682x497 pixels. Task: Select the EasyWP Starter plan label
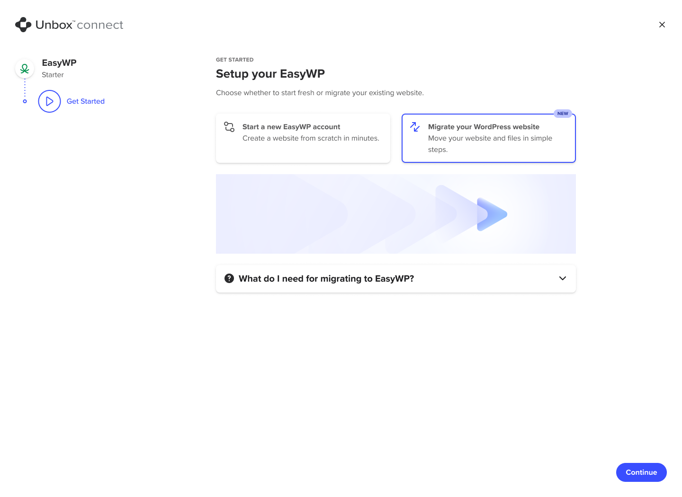pos(53,74)
